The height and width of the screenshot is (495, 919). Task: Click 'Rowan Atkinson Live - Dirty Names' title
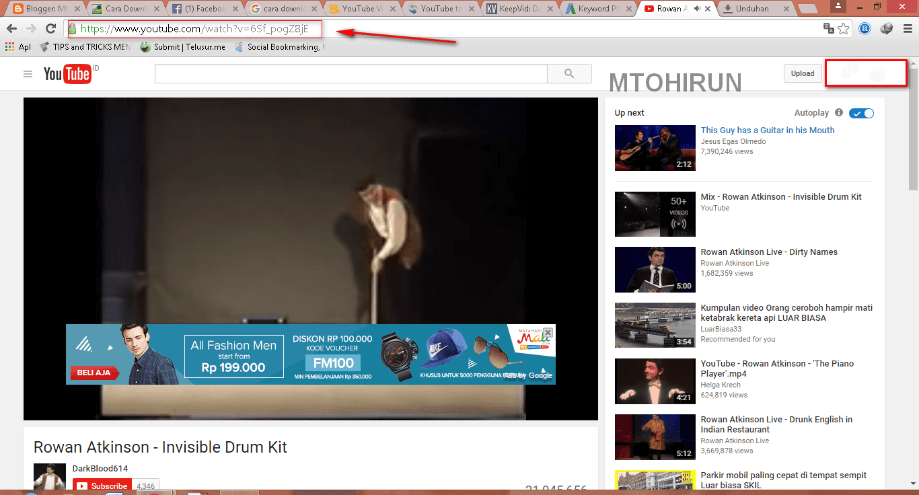[769, 252]
